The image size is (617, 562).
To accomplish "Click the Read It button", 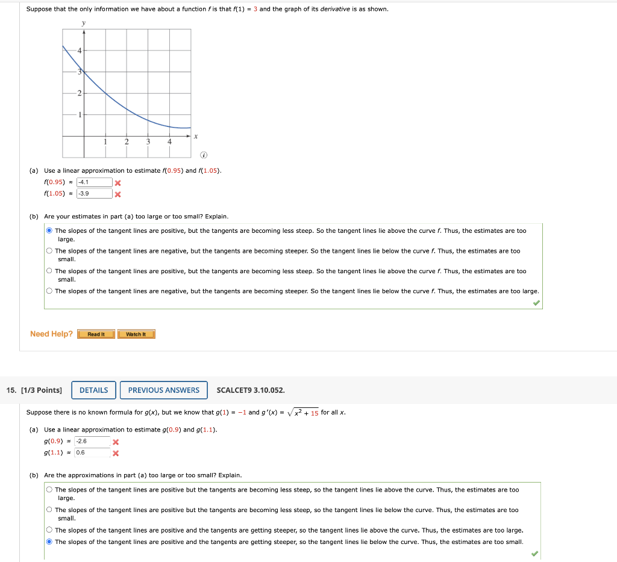I will pyautogui.click(x=96, y=334).
